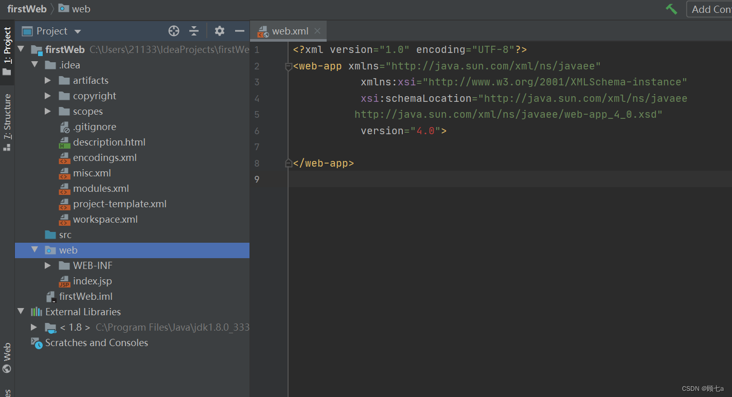Select the firstWeb.iml file icon
The image size is (732, 397).
tap(50, 297)
